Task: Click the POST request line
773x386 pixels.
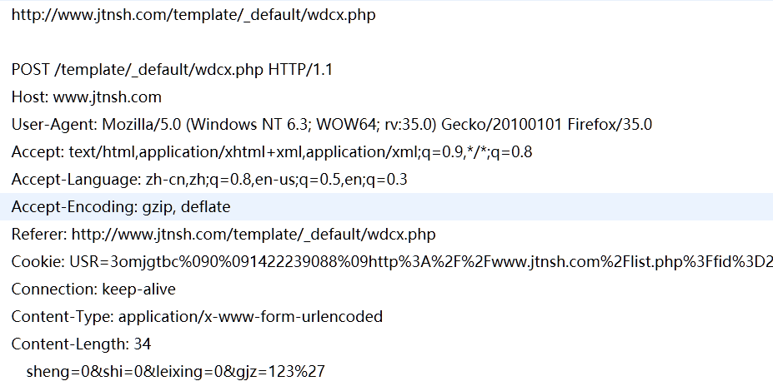Action: click(172, 70)
